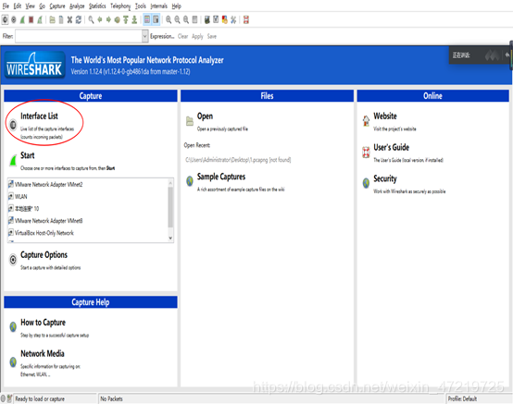513x404 pixels.
Task: Click the Expression... button
Action: tap(162, 36)
